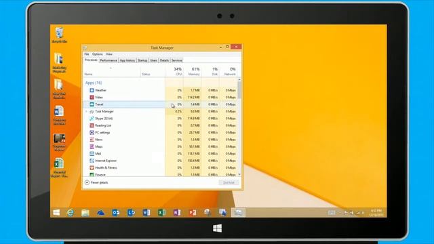Click the Travel app icon in process list

tap(92, 104)
